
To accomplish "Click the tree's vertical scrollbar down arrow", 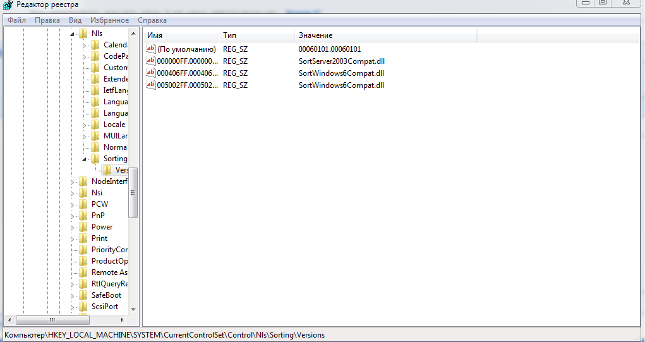I will coord(133,308).
